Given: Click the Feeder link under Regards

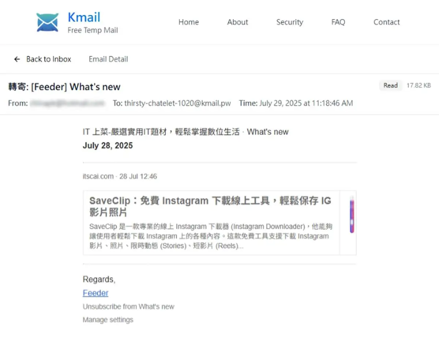Looking at the screenshot, I should click(95, 293).
